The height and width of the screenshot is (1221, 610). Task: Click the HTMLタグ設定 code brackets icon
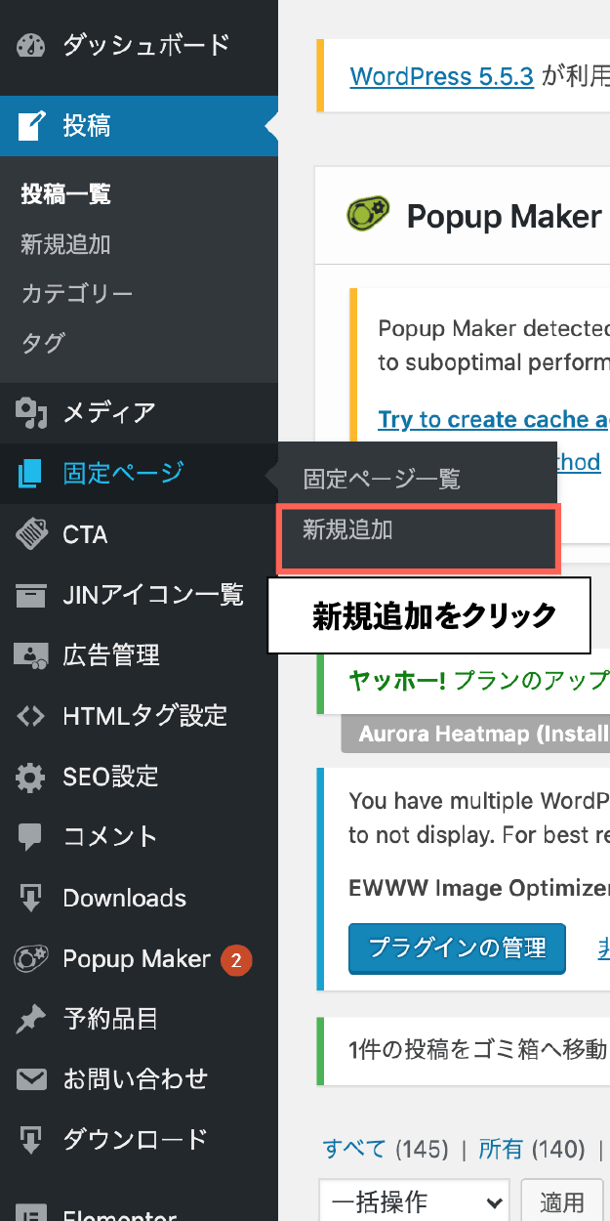coord(31,716)
